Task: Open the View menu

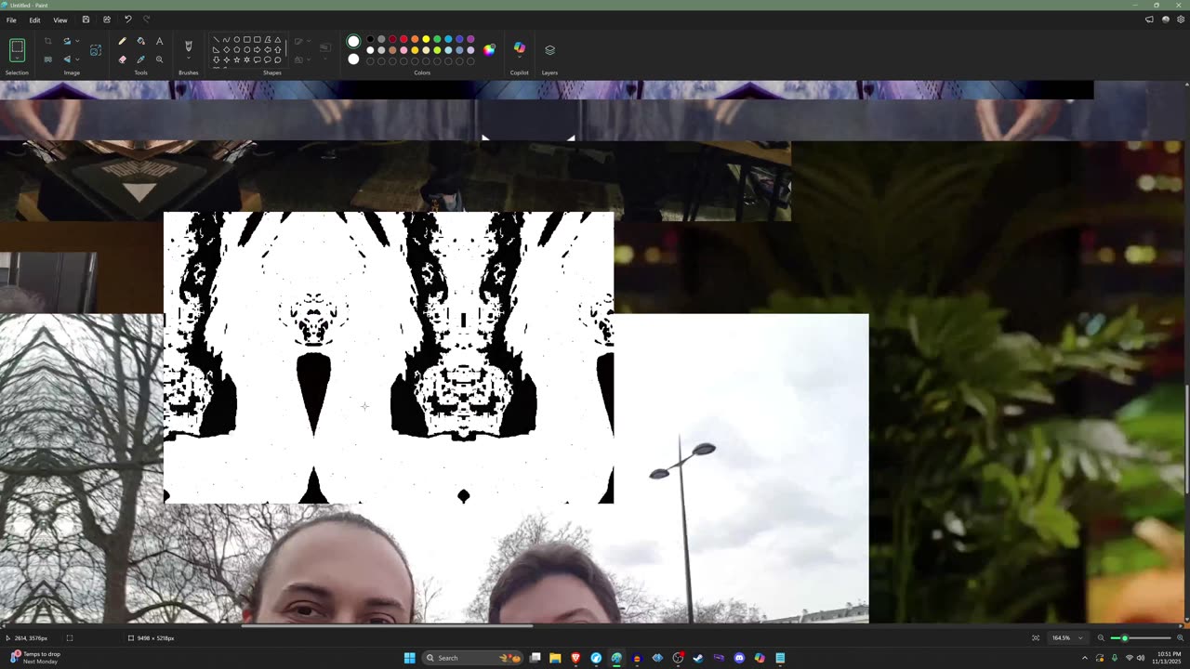Action: point(59,20)
